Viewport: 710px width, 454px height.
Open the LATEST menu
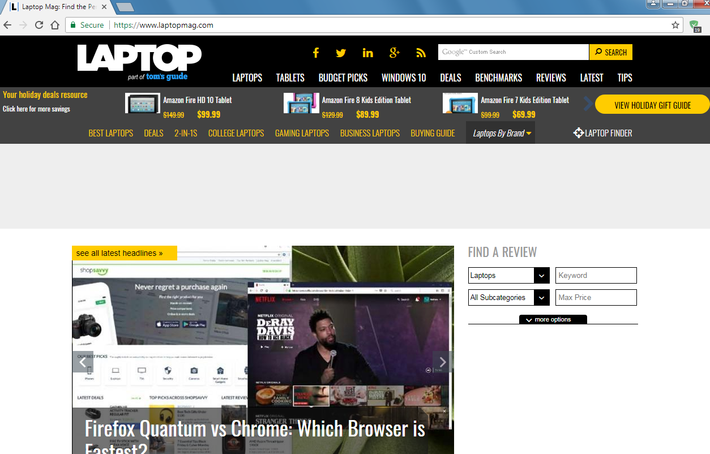click(x=592, y=78)
